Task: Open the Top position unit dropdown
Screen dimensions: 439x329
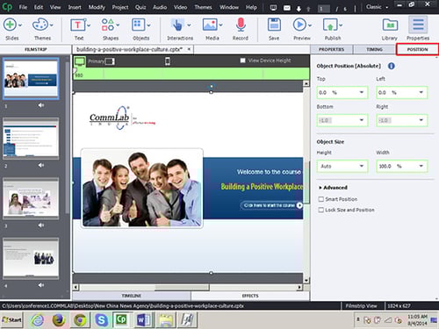Action: click(x=362, y=92)
